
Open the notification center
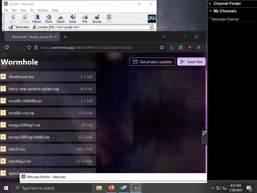pos(249,188)
